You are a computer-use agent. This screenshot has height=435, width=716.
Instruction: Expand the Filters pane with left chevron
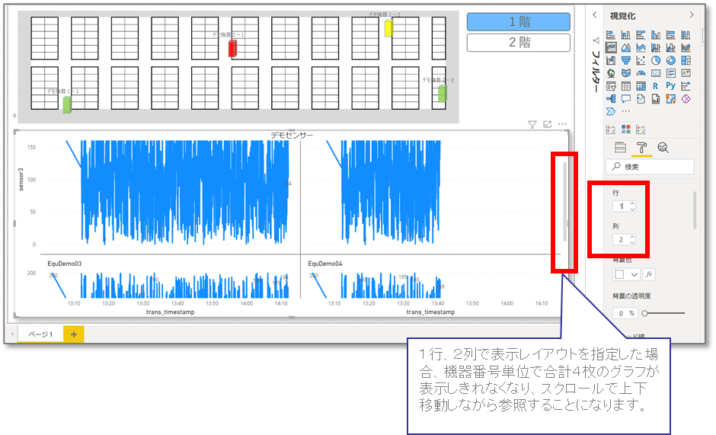(x=595, y=14)
